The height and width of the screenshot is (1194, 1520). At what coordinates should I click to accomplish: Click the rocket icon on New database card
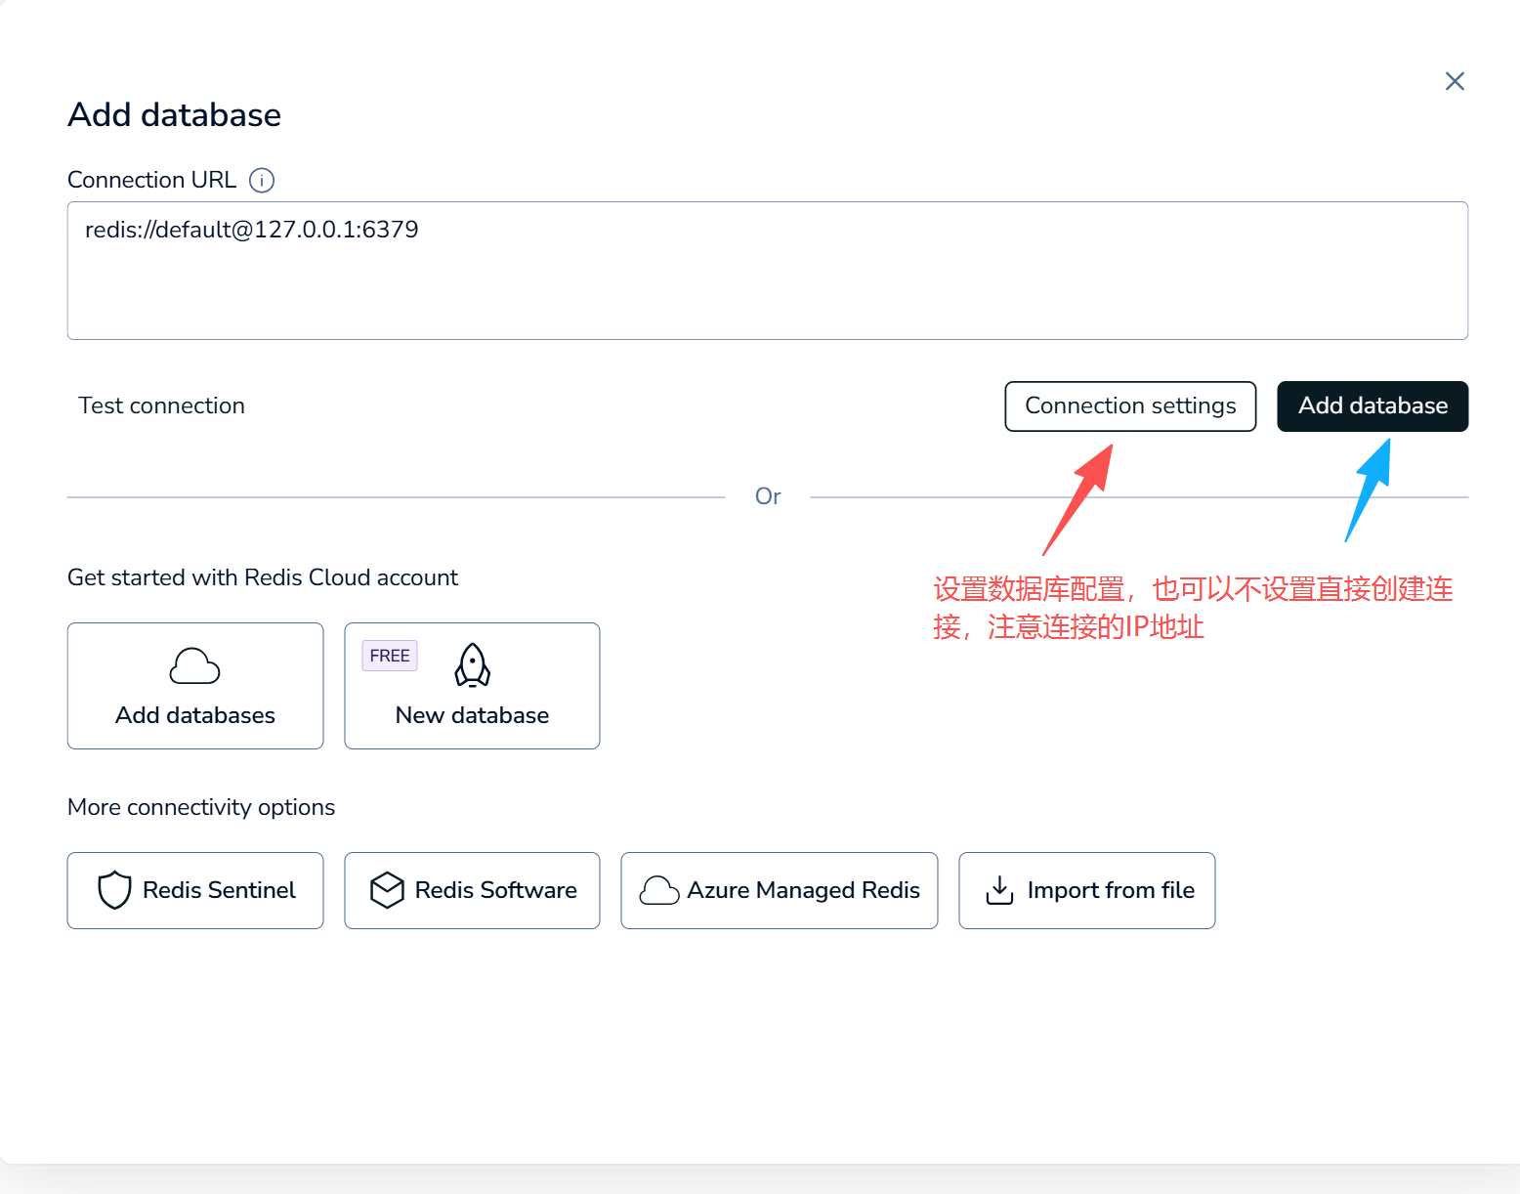pos(473,665)
